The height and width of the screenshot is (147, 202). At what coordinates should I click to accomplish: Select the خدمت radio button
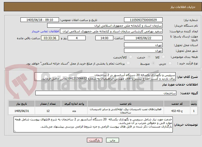(x=149, y=57)
